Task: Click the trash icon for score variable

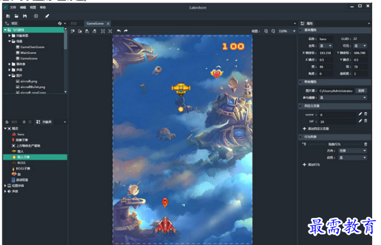Action: [366, 114]
